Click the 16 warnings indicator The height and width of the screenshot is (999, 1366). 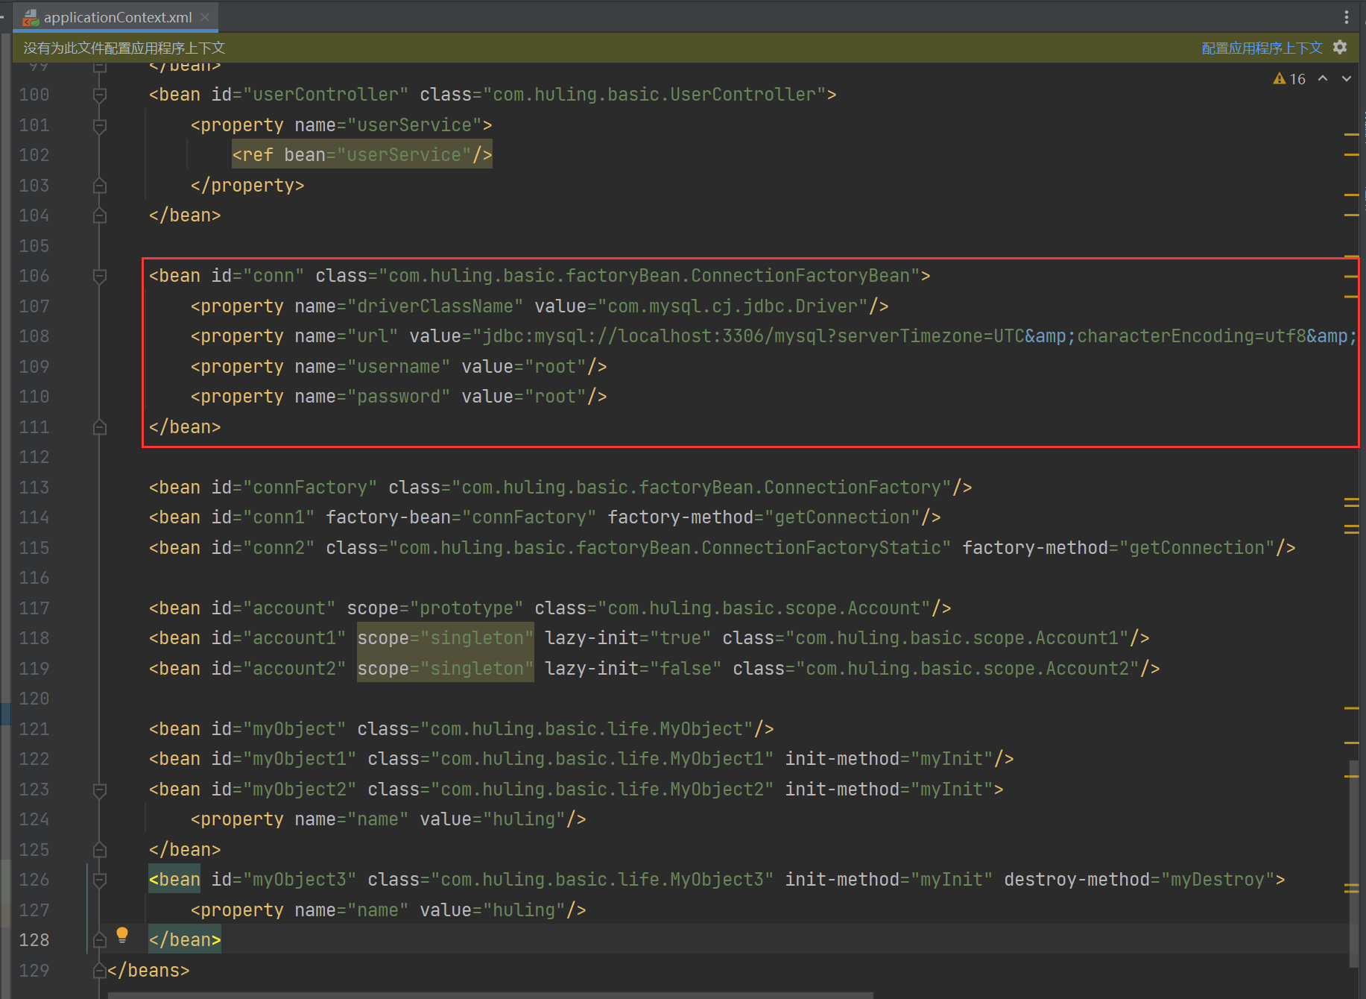[x=1289, y=79]
